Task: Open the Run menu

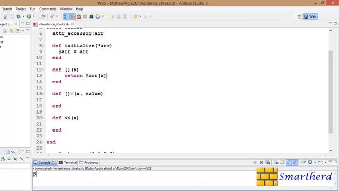Action: click(x=32, y=9)
